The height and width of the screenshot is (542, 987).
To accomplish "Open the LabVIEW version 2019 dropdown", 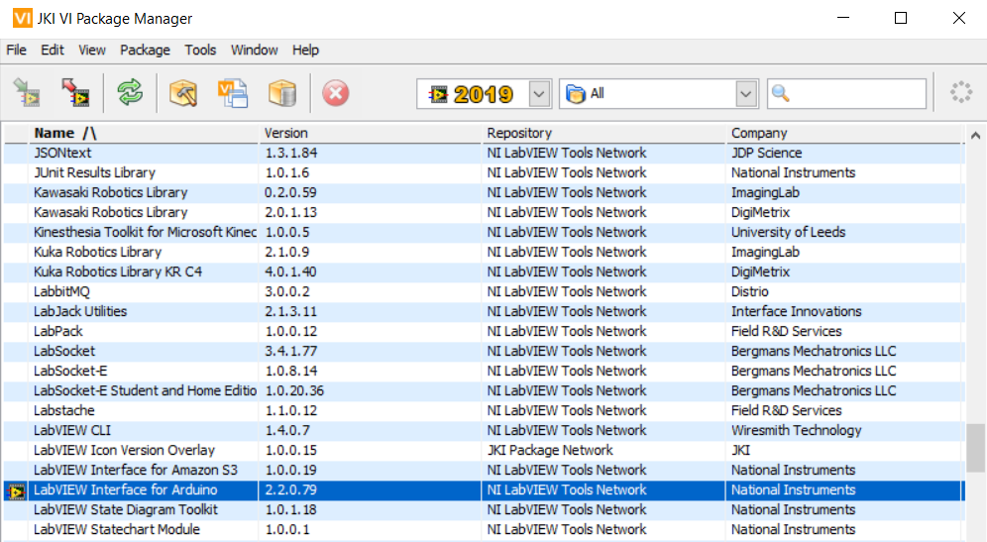I will click(x=539, y=94).
